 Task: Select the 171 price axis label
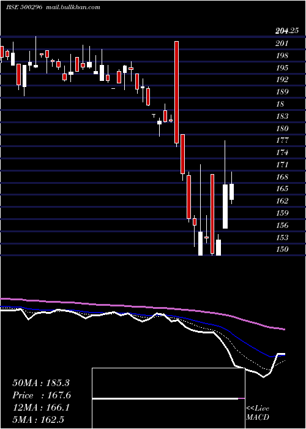click(x=282, y=165)
